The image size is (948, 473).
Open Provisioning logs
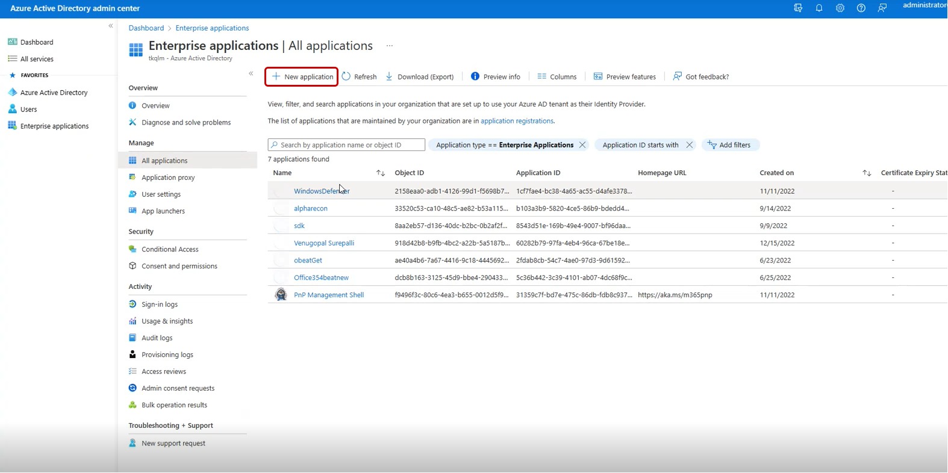coord(167,356)
